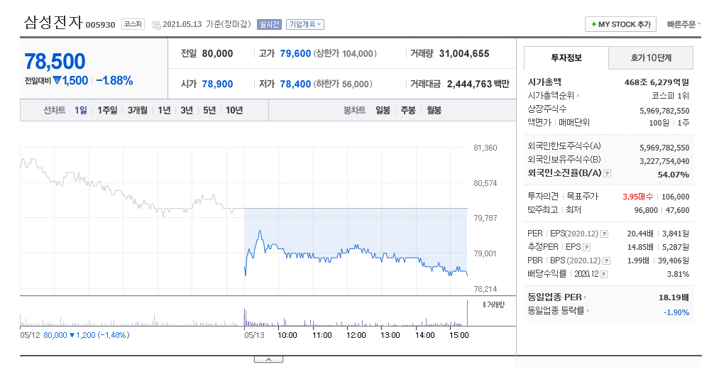Click the 거래대금 value 2,444,763
714x367 pixels.
(x=469, y=84)
